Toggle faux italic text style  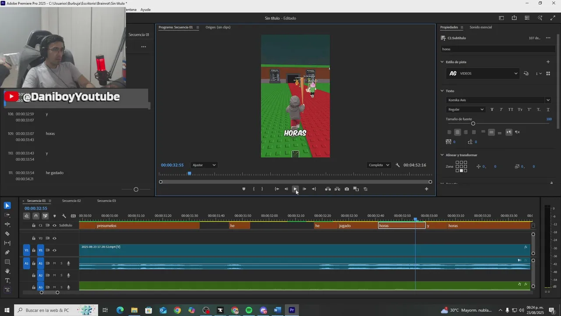point(501,110)
